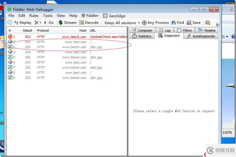The image size is (236, 157).
Task: Click www.test.com host in session 2
Action: point(76,42)
